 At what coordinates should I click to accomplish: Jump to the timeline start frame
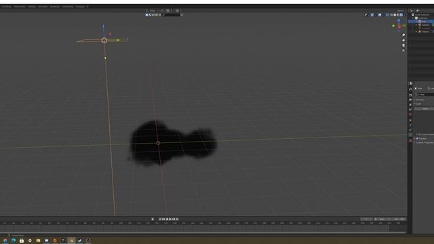click(160, 219)
